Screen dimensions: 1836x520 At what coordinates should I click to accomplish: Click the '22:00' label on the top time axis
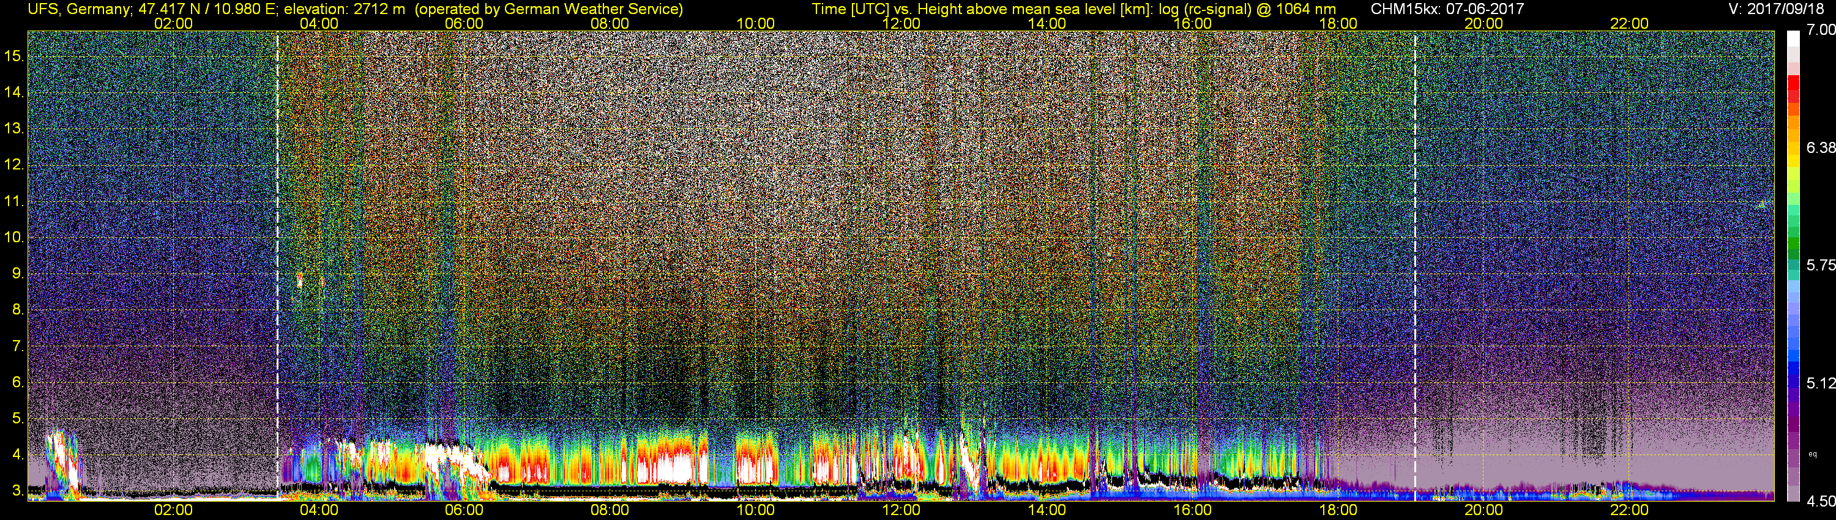[1629, 23]
